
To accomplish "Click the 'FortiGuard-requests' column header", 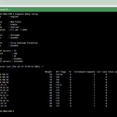I will 85,72.
